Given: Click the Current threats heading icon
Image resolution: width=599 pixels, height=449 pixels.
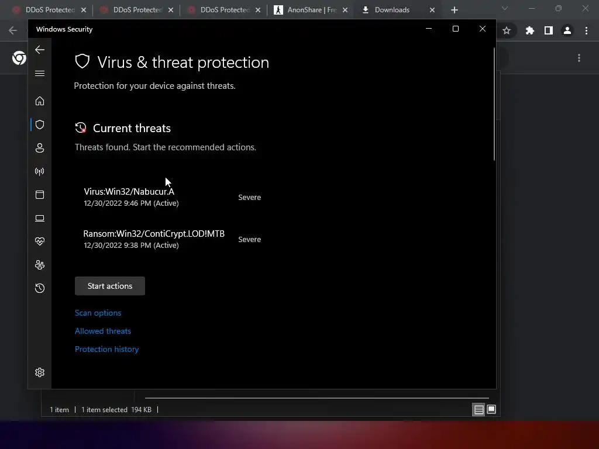Looking at the screenshot, I should point(81,128).
